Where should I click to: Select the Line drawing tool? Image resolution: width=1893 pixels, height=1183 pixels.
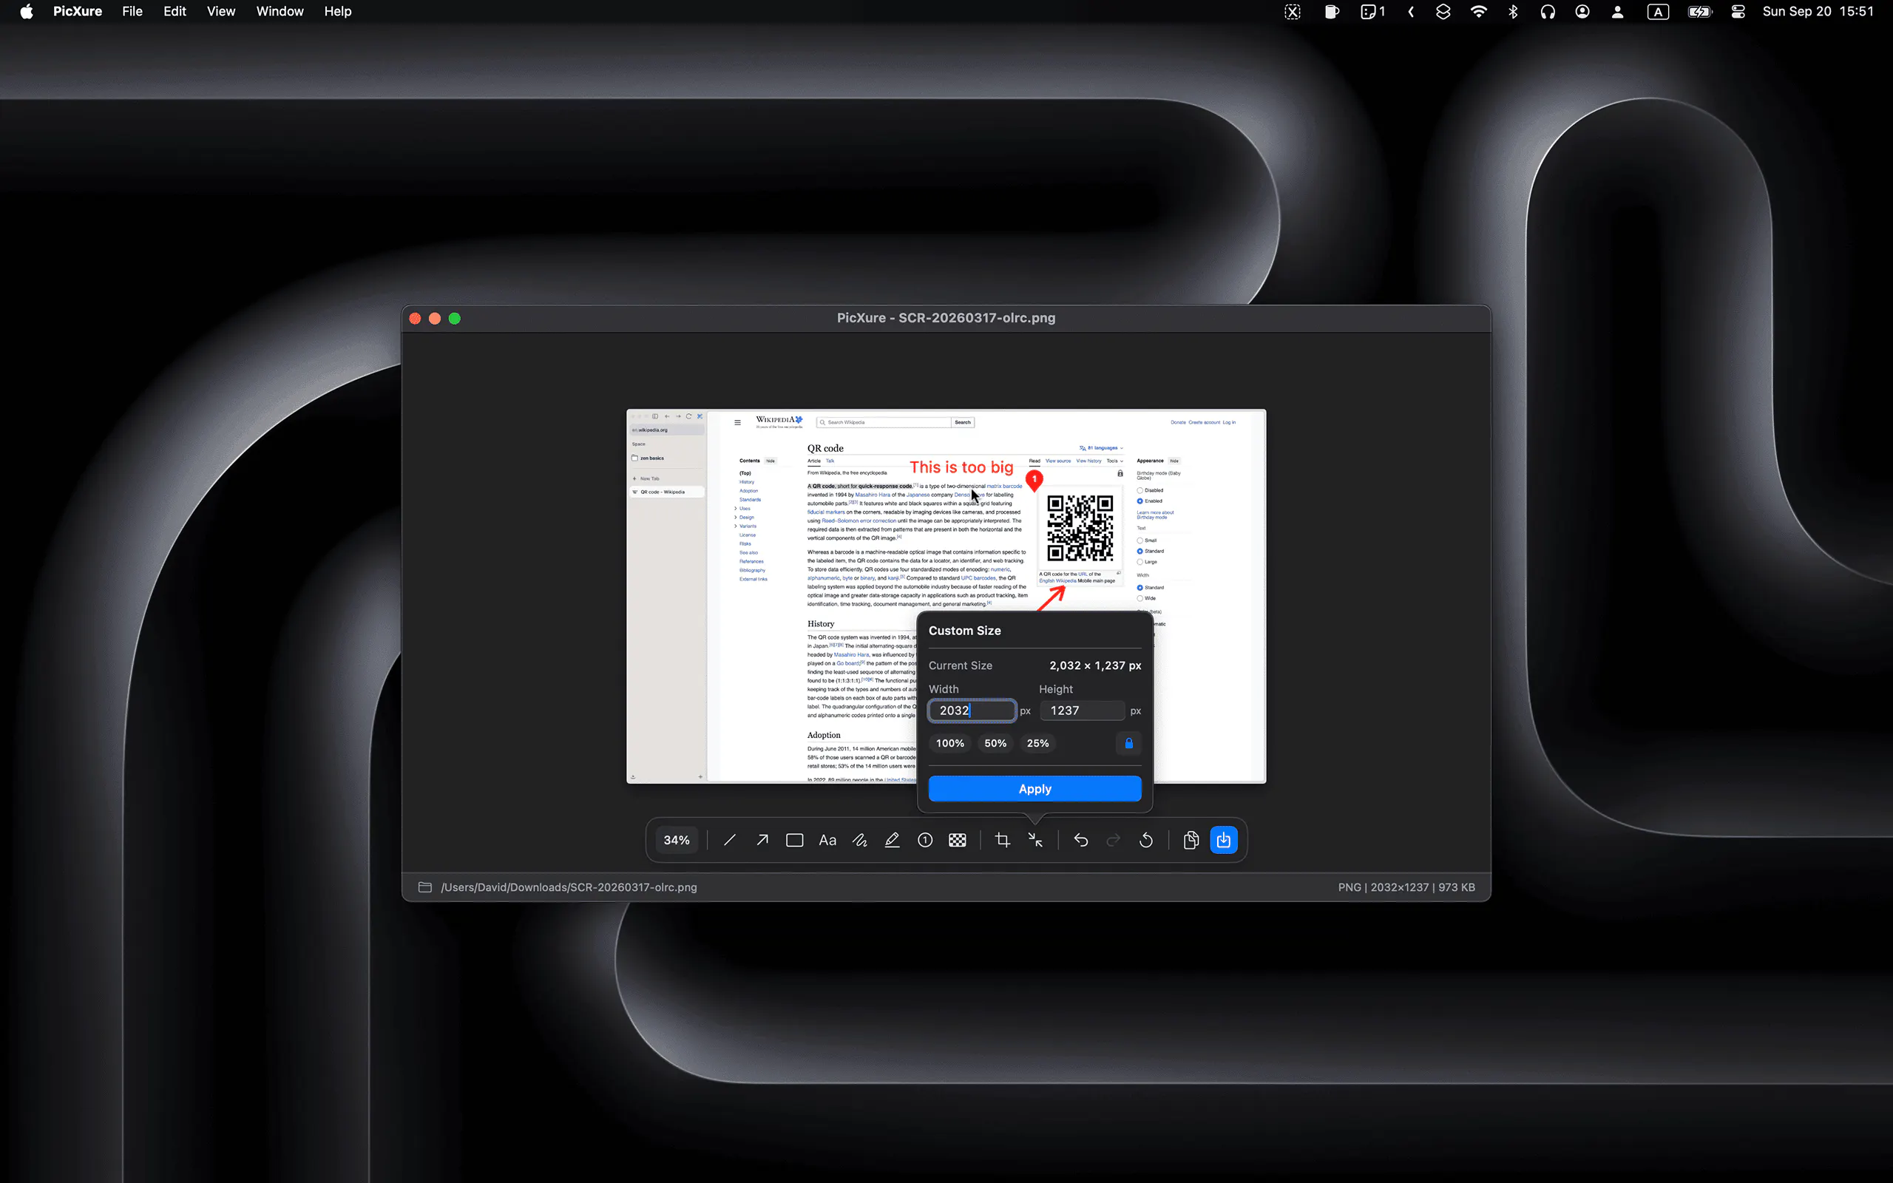pyautogui.click(x=729, y=841)
